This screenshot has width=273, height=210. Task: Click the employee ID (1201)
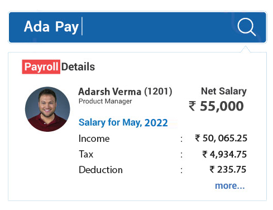click(x=159, y=92)
